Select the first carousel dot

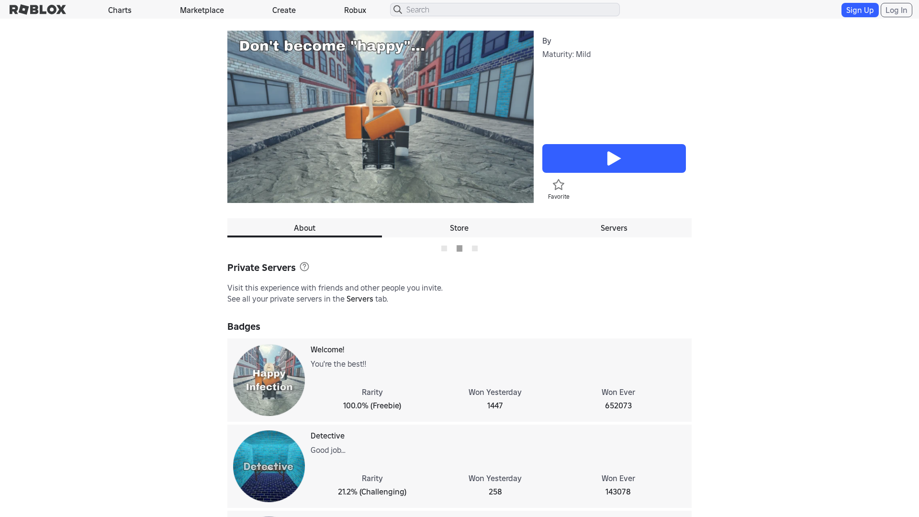(x=444, y=248)
